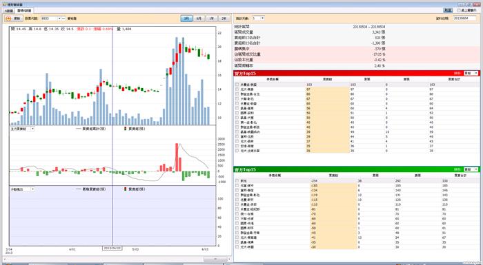The height and width of the screenshot is (265, 483).
Task: Click the refresh text button beside the orange icon
Action: tap(17, 19)
